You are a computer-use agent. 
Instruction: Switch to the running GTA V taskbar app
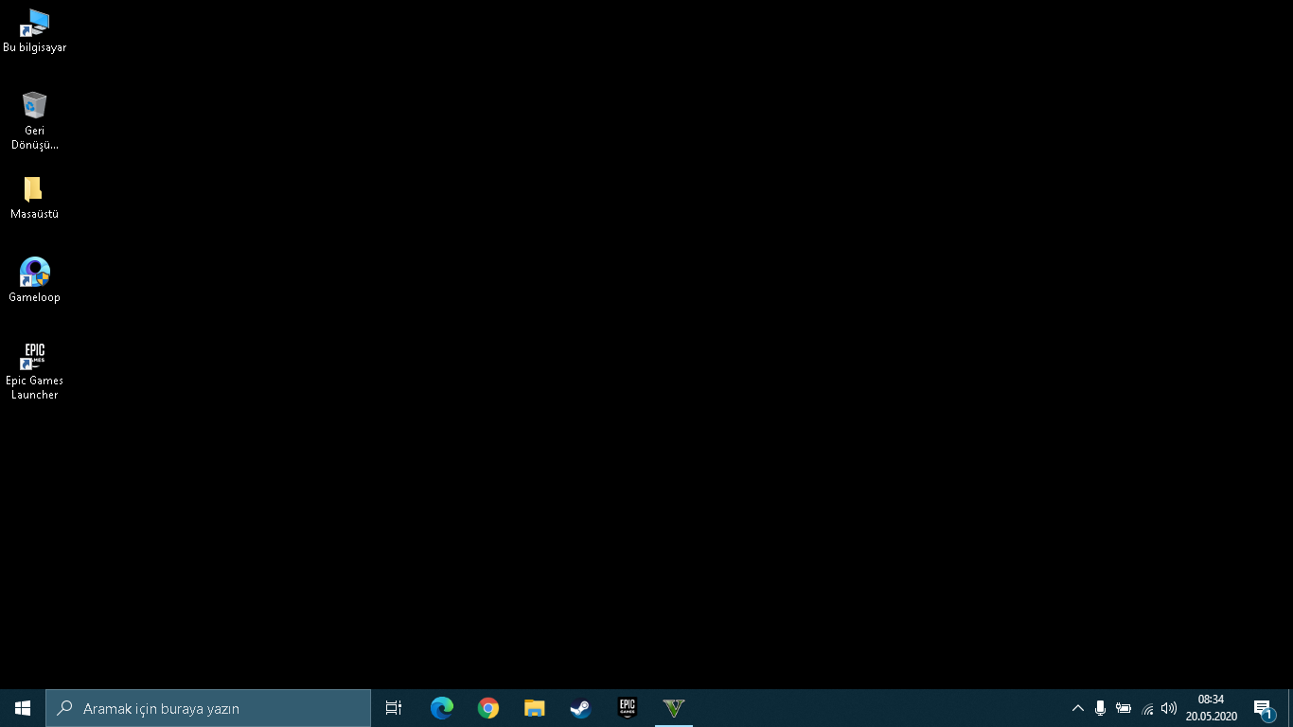pos(674,708)
